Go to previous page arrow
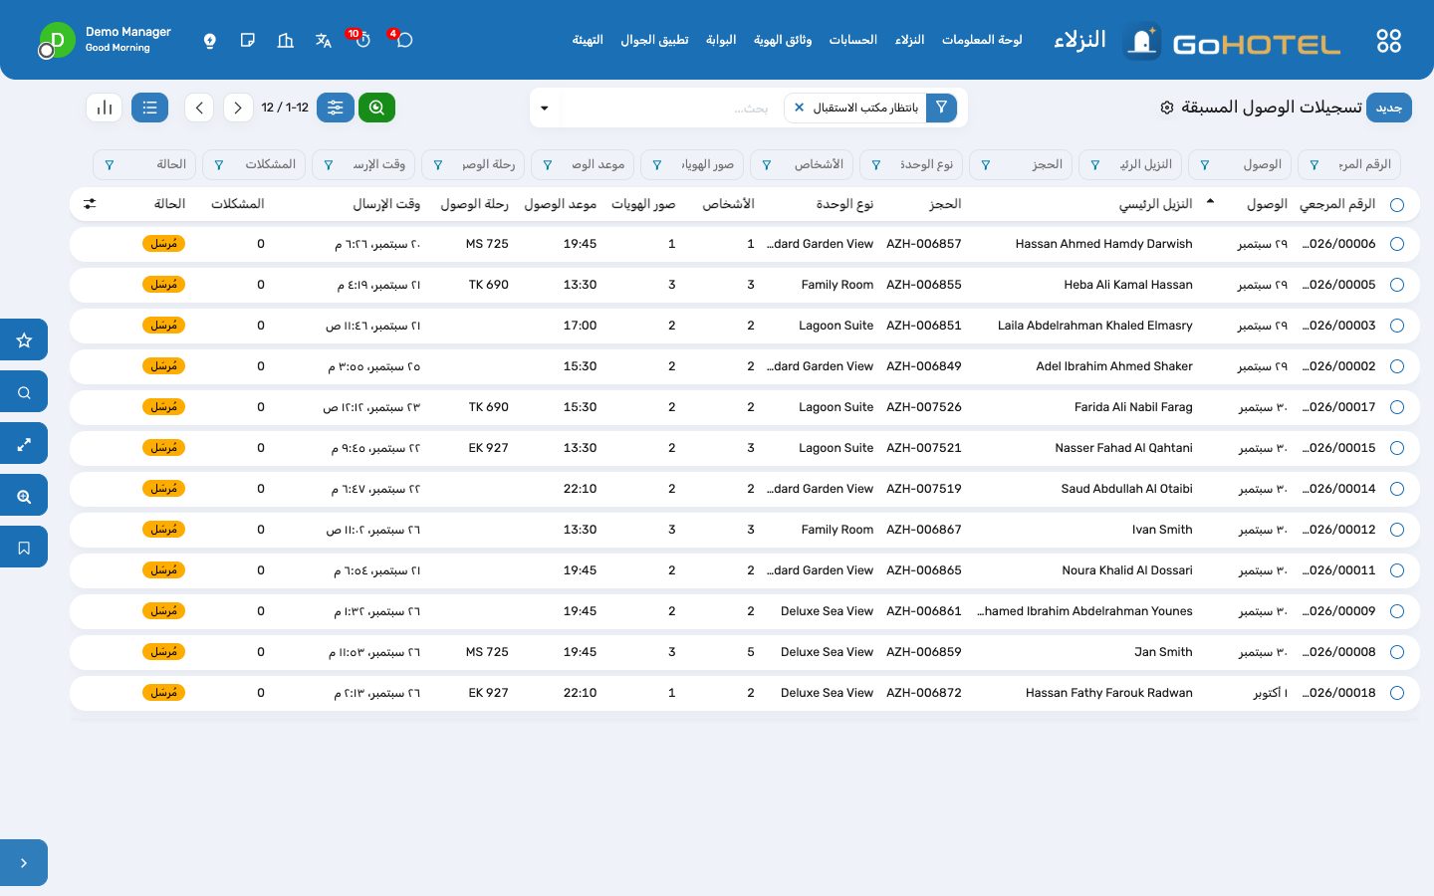The height and width of the screenshot is (896, 1434). [199, 108]
